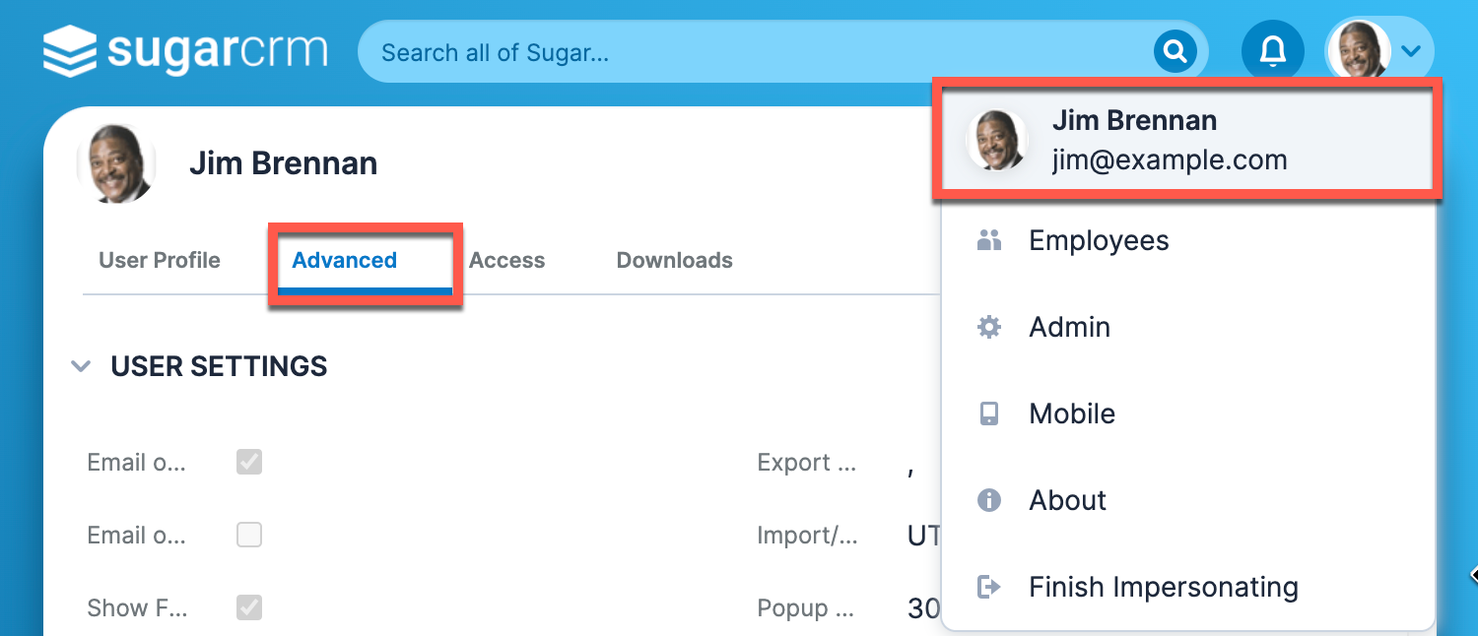This screenshot has height=636, width=1478.
Task: Collapse the User Settings section chevron
Action: tap(80, 366)
